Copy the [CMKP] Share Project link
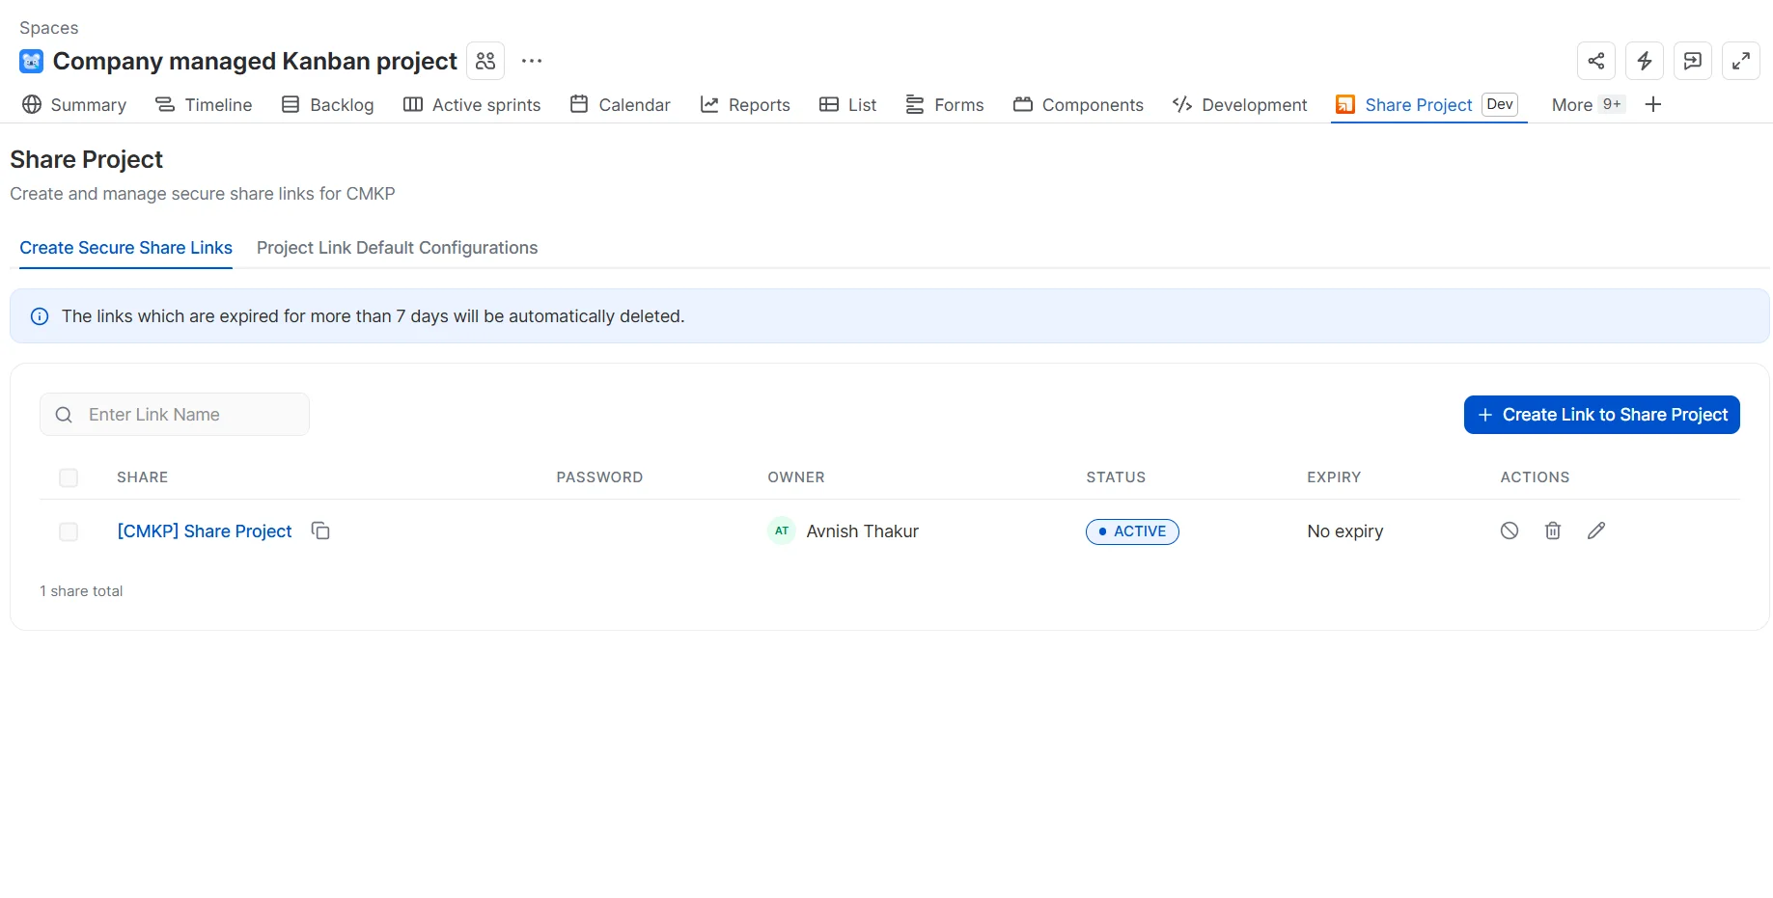 click(320, 531)
